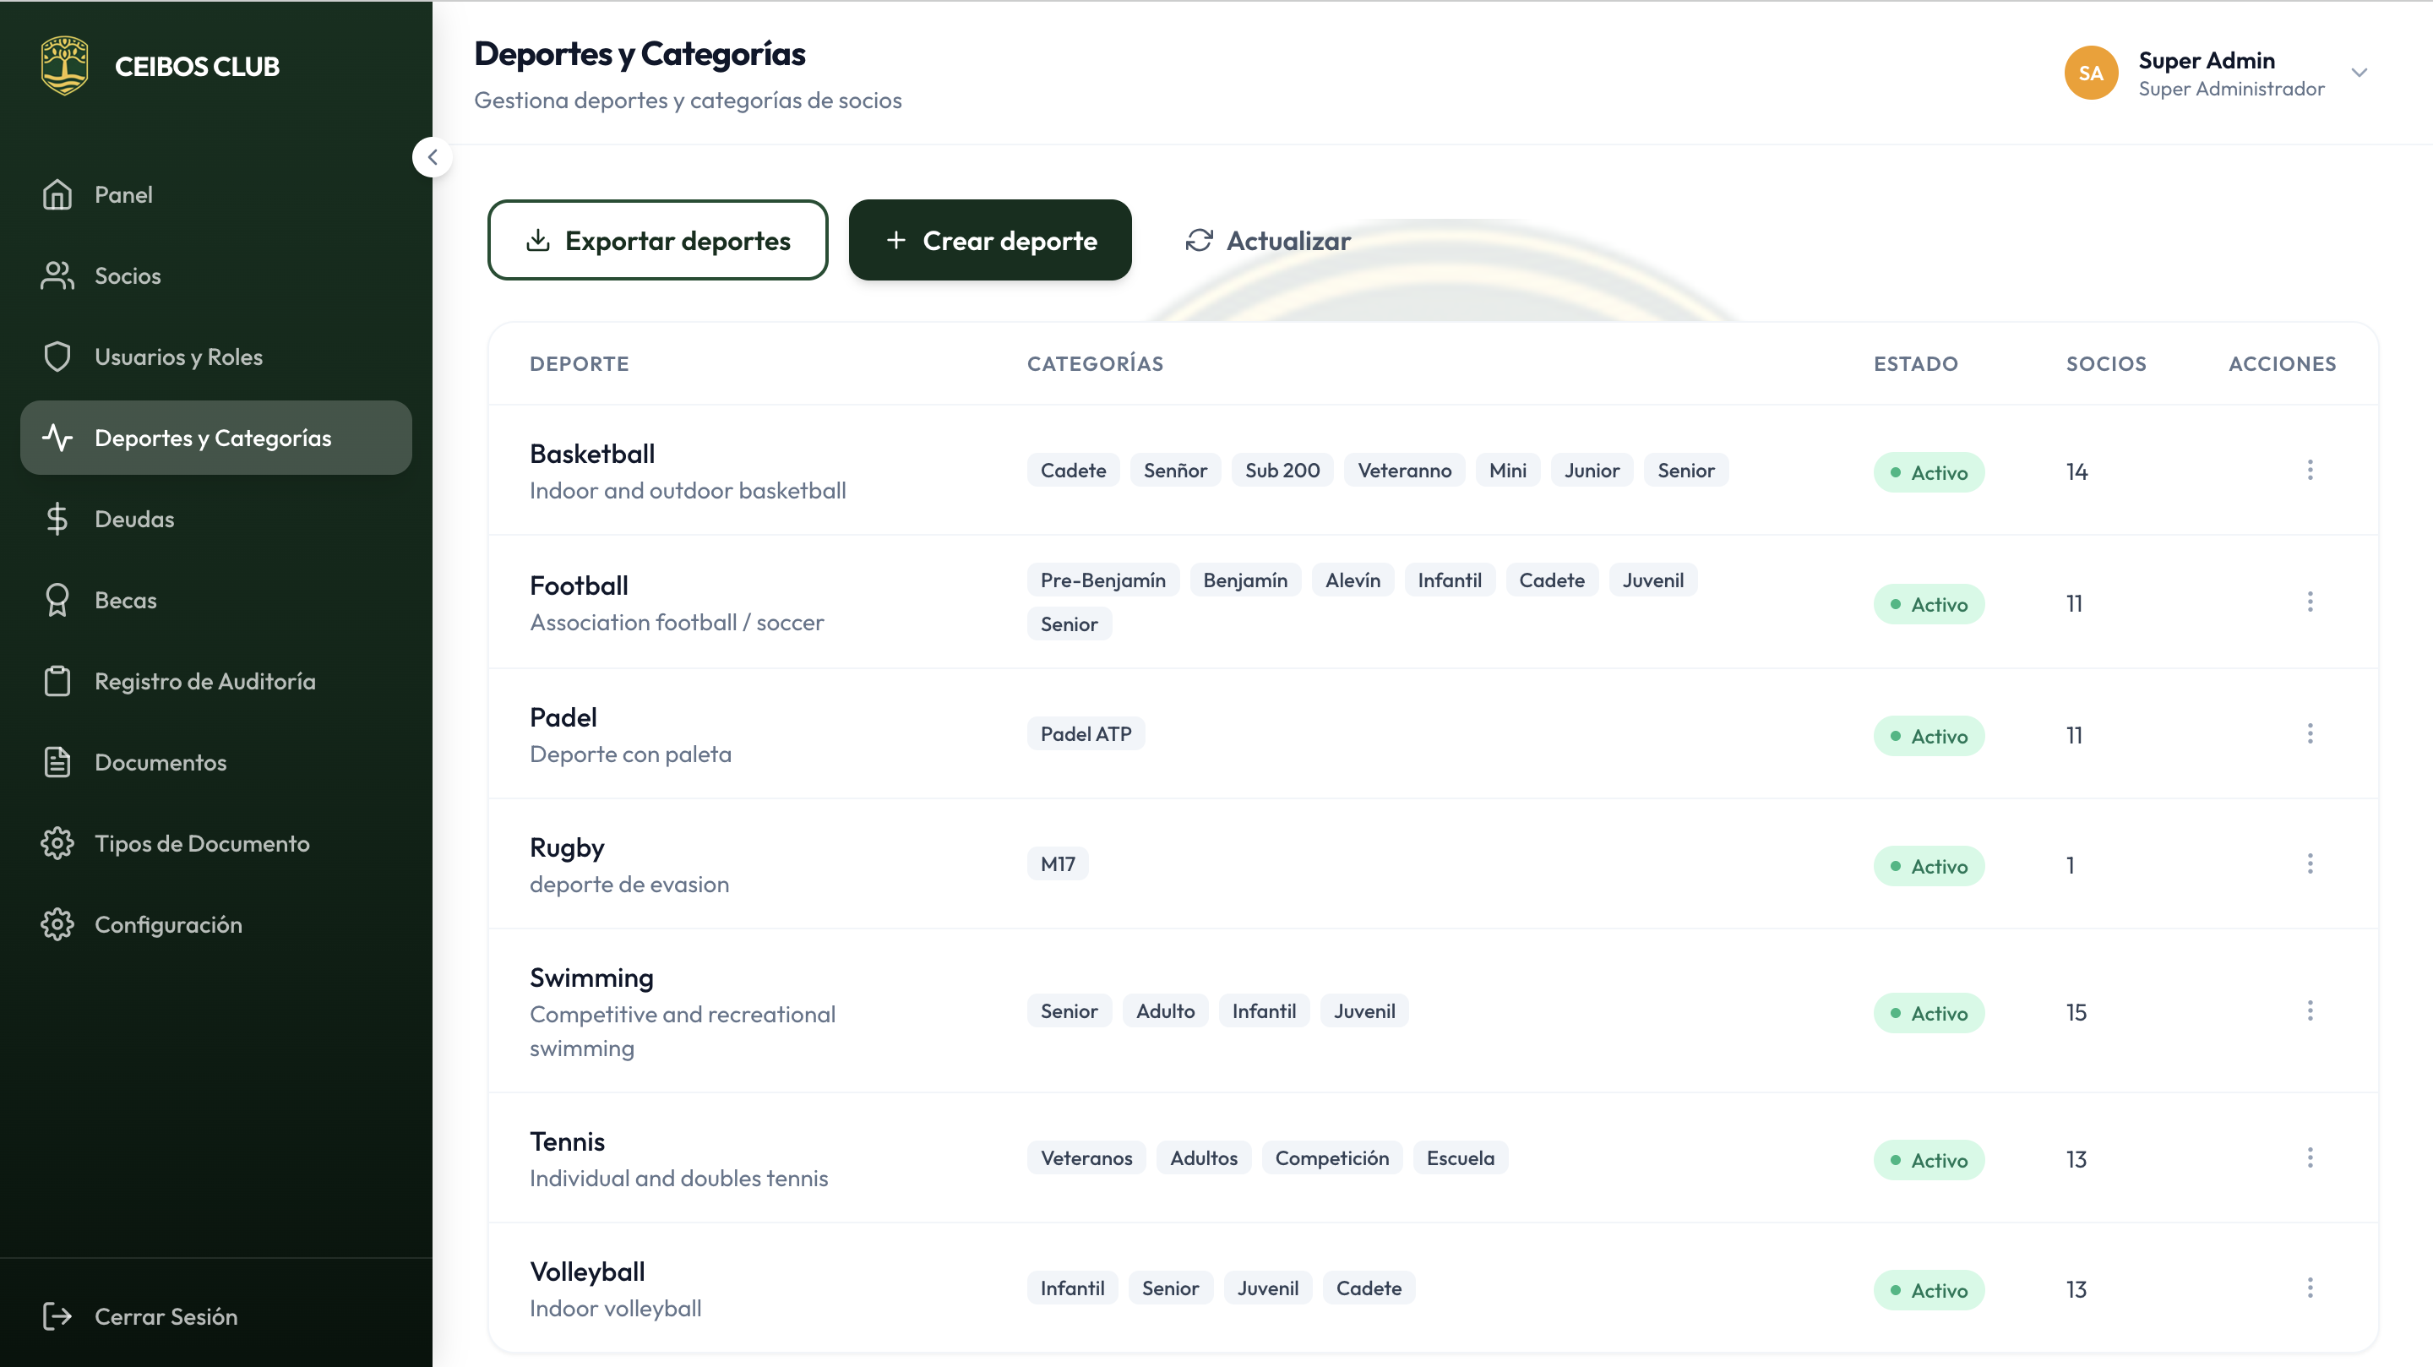This screenshot has width=2433, height=1367.
Task: Open the three-dot actions menu for Rugby
Action: [x=2310, y=864]
